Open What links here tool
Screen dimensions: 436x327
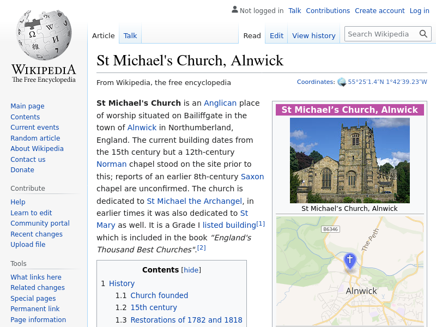pos(36,277)
